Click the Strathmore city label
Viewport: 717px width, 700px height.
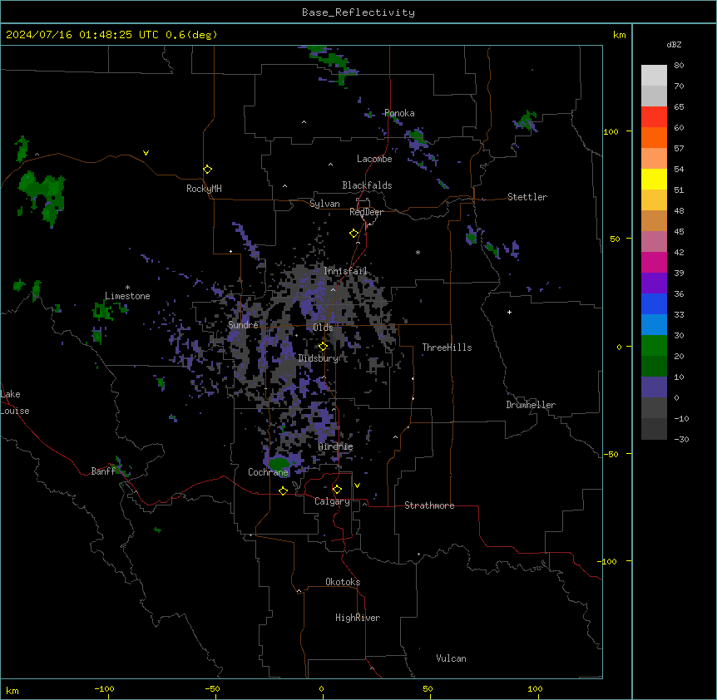click(x=429, y=505)
